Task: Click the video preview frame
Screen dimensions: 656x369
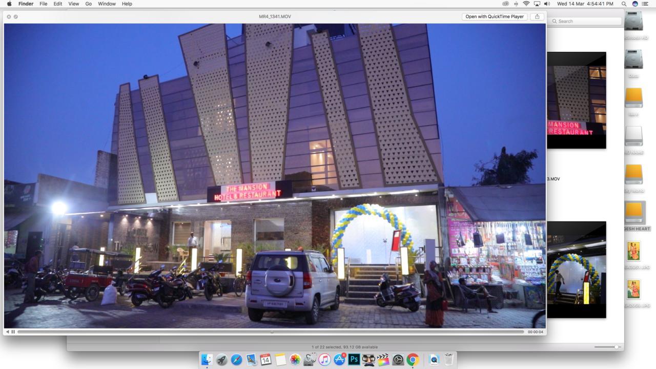Action: pyautogui.click(x=275, y=176)
